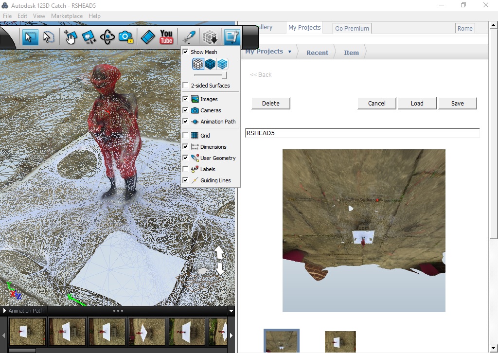498x353 pixels.
Task: Enable 2-sided Surfaces option
Action: (185, 86)
